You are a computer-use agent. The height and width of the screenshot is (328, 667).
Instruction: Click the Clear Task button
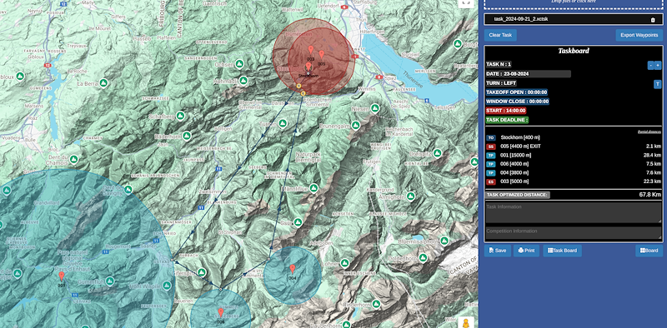[500, 35]
